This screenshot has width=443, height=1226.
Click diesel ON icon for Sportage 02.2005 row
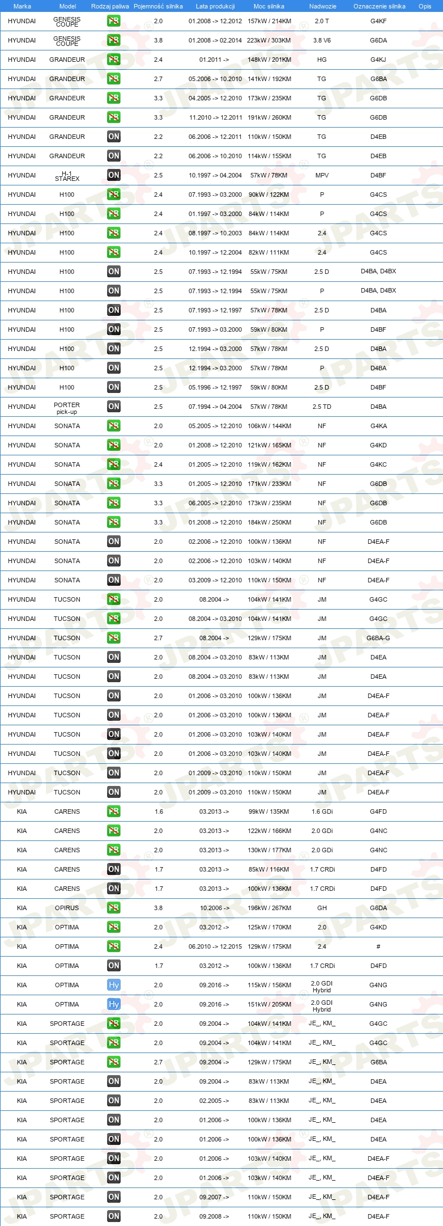click(114, 1101)
